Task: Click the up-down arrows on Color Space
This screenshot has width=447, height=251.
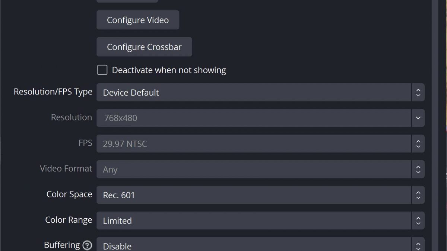Action: tap(418, 195)
